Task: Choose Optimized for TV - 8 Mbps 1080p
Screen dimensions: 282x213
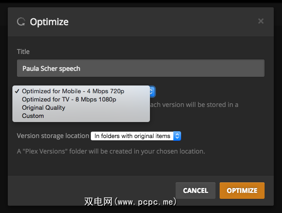Action: (x=69, y=99)
